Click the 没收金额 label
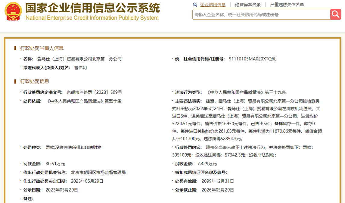 [x=184, y=164]
